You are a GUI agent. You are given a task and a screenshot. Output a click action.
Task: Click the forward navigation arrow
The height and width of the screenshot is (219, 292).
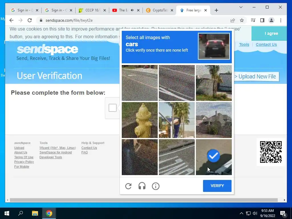tap(21, 20)
